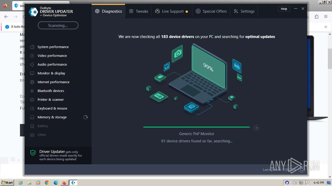Open Chrome from the taskbar
This screenshot has width=332, height=186.
47,183
